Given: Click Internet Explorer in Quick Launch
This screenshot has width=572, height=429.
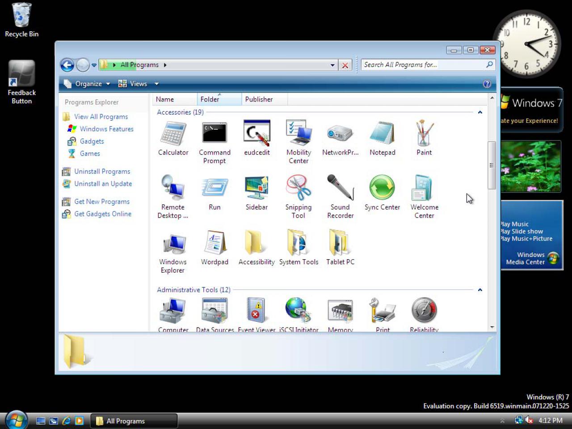Looking at the screenshot, I should [66, 421].
